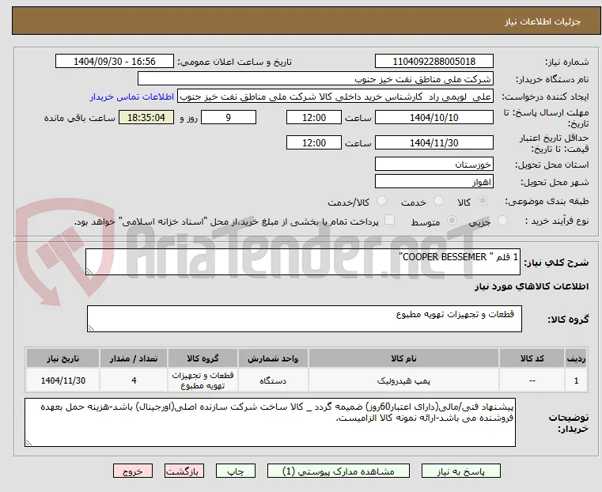Click the نام کالا column header

coord(403,358)
